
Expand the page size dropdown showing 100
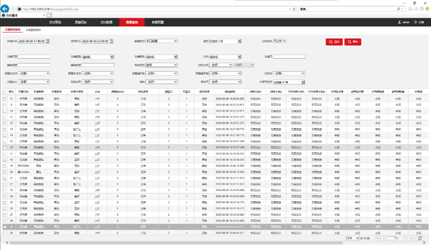point(353,238)
